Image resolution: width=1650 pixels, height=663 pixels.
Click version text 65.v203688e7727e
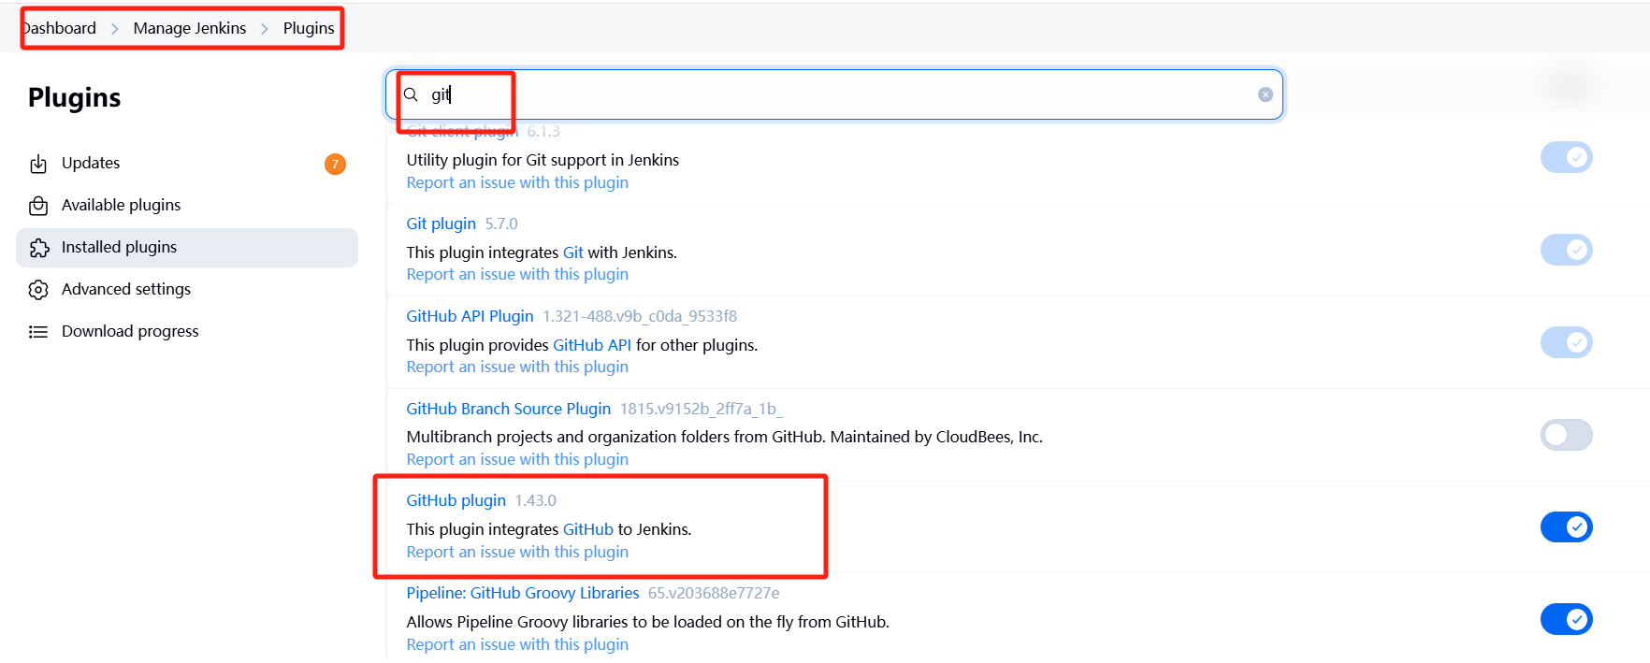point(714,593)
